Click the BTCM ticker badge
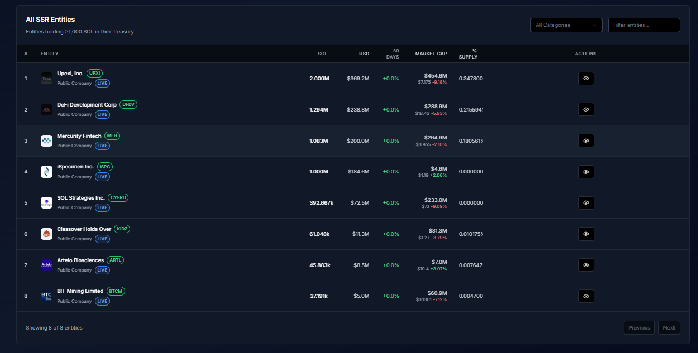 [x=116, y=291]
